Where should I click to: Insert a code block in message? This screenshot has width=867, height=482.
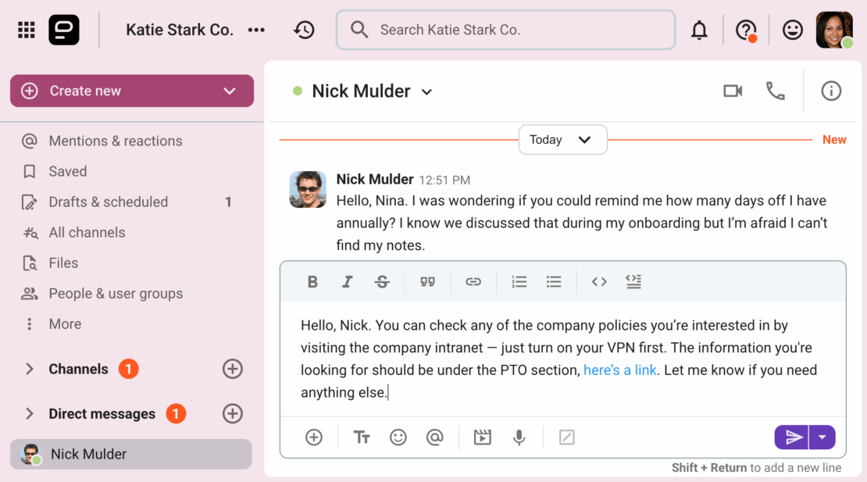point(633,282)
